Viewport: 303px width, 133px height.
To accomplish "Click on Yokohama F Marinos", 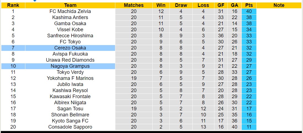I will 70,78.
